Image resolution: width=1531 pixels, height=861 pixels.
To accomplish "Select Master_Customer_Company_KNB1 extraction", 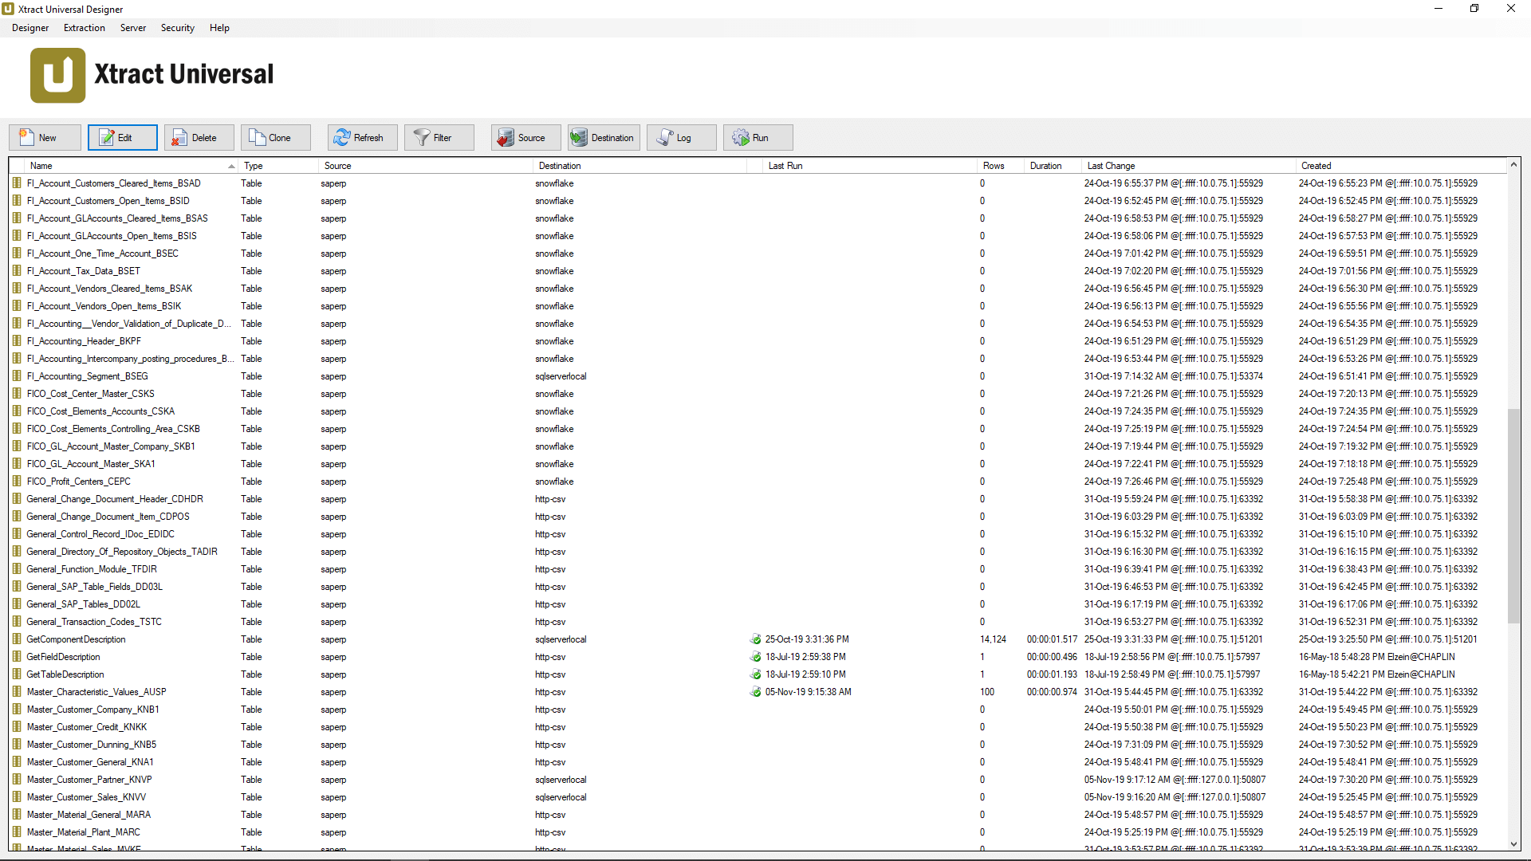I will pos(93,710).
